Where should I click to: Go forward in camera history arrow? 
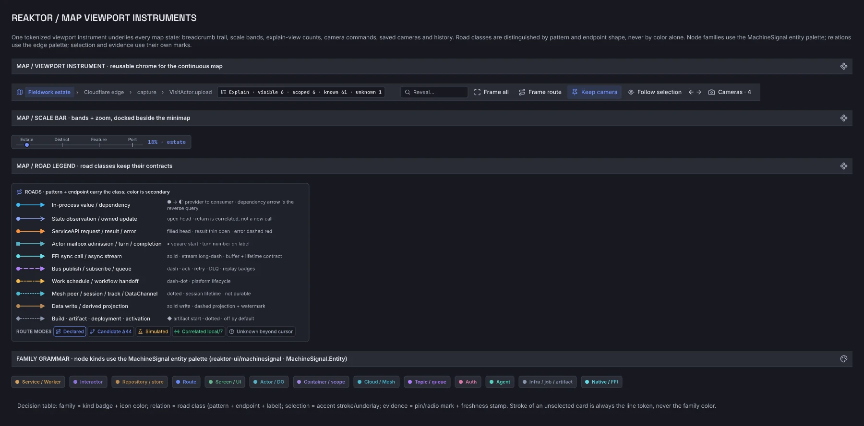pos(699,92)
